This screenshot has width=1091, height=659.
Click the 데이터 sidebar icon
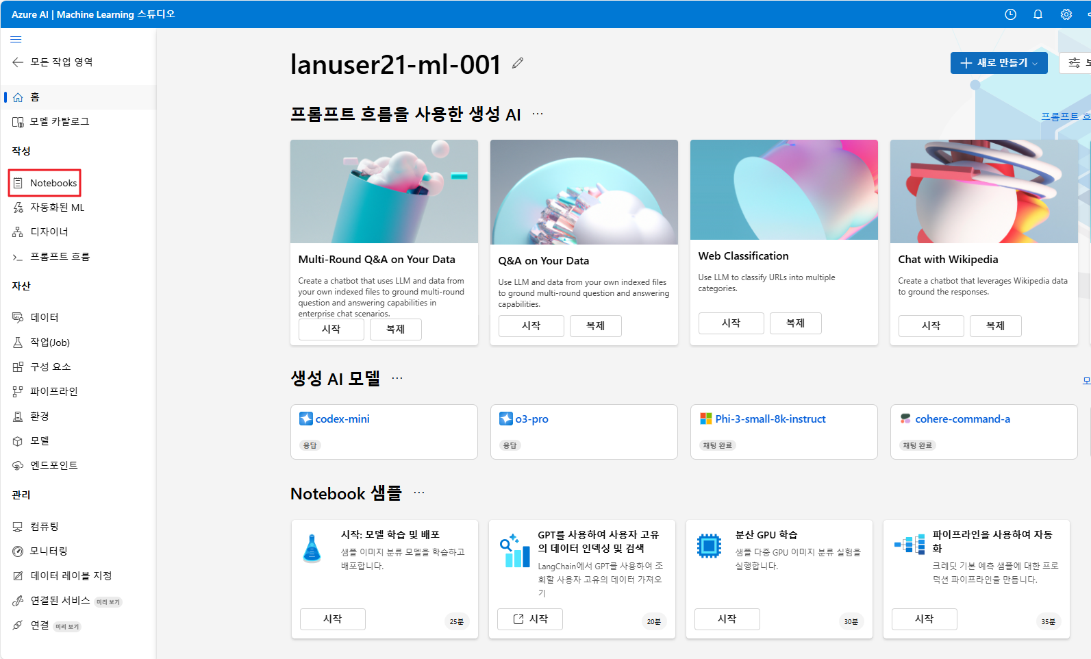coord(18,317)
